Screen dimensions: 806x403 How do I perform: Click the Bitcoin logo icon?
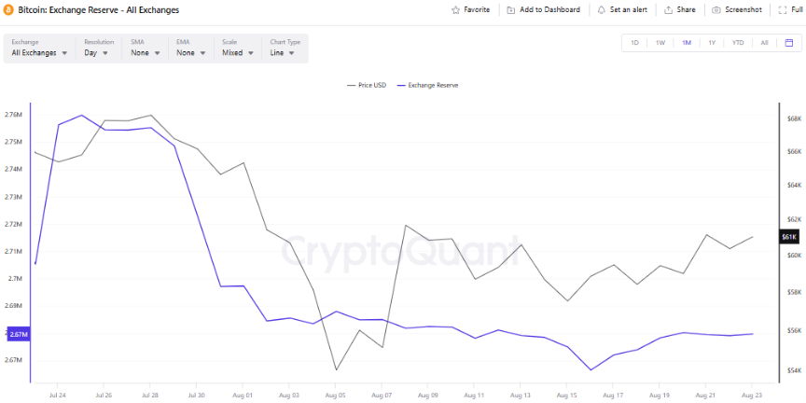click(x=9, y=9)
